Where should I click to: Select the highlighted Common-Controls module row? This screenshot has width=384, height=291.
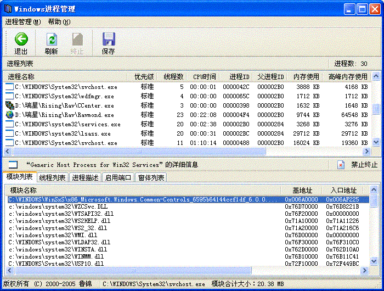pyautogui.click(x=188, y=199)
